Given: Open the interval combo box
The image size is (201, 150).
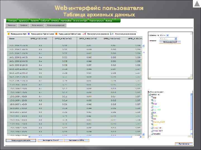Looking at the screenshot, I should click(168, 39).
